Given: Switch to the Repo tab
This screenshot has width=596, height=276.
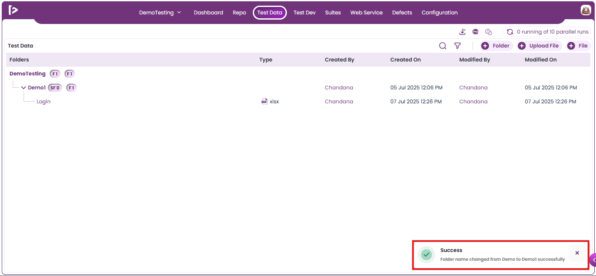Looking at the screenshot, I should [x=239, y=13].
